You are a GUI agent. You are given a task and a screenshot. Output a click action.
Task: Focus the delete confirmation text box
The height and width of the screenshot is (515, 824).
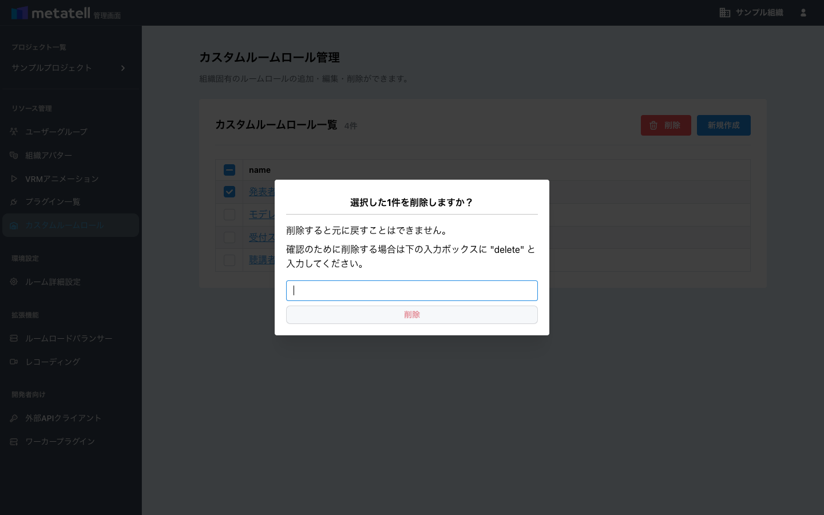[x=412, y=291]
